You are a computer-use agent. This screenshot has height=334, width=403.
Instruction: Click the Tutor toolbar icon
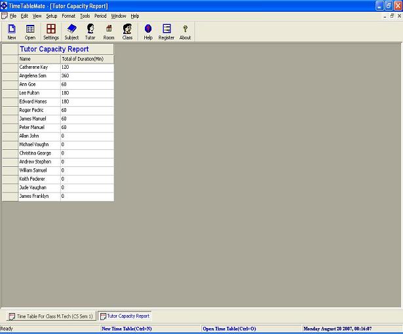click(90, 31)
